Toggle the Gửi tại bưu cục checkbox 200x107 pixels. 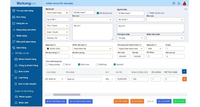pyautogui.click(x=98, y=13)
